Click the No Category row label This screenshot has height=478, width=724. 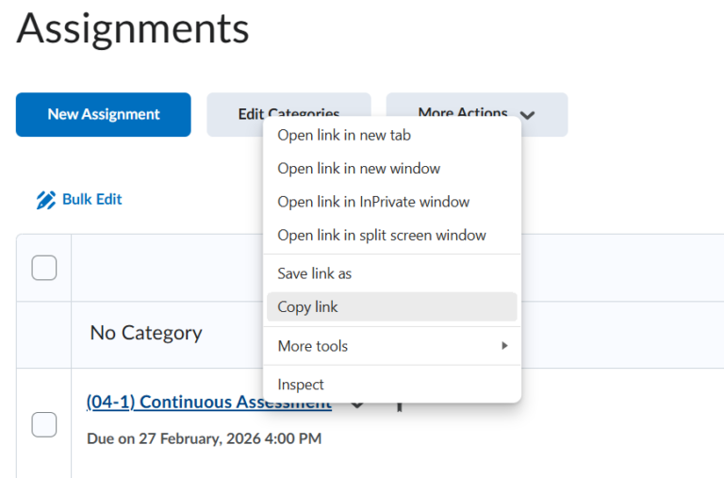146,333
